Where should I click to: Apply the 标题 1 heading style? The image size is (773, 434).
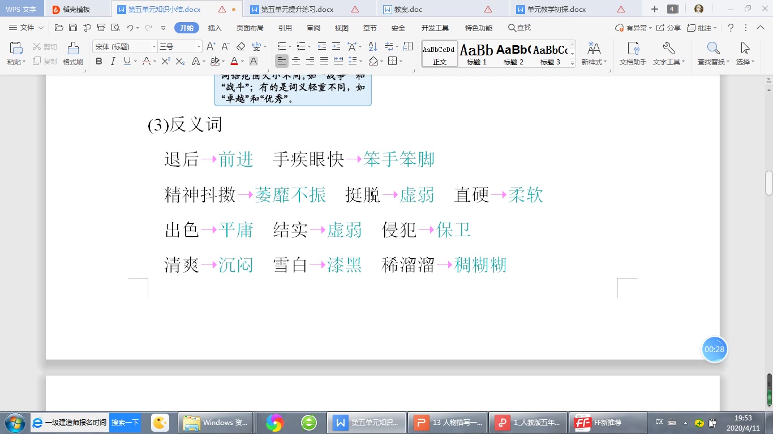pyautogui.click(x=476, y=54)
